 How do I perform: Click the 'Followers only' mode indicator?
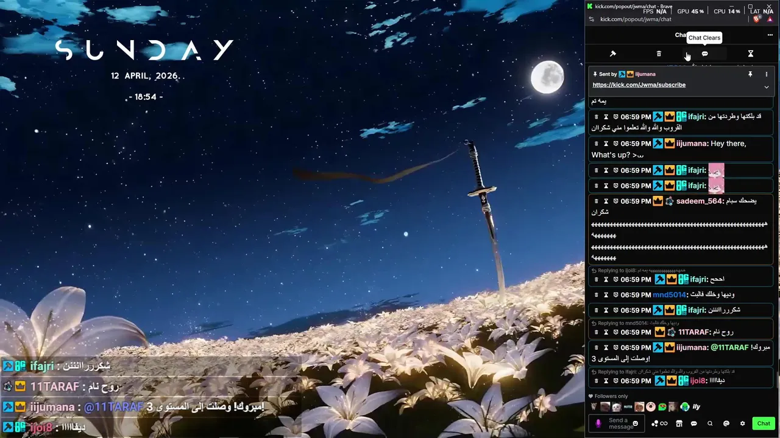608,396
